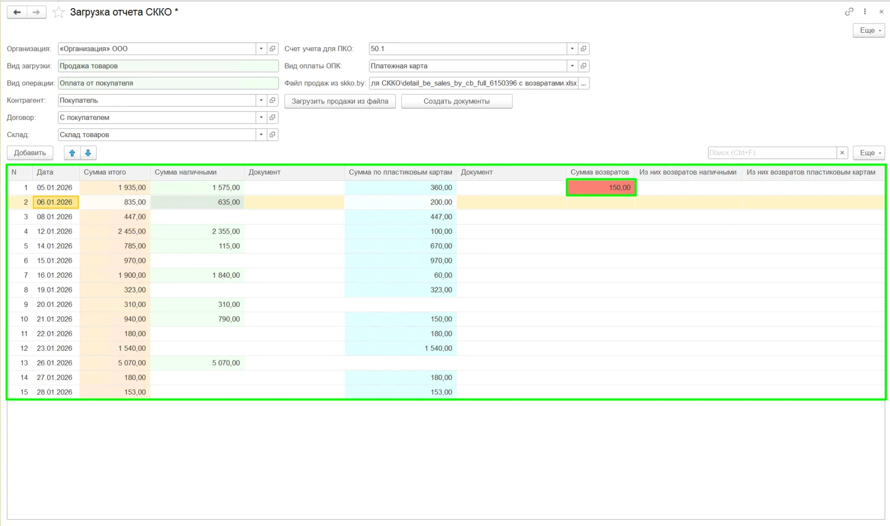Select the red 150,00 returns cell
Screen dimensions: 890x526
pos(601,188)
